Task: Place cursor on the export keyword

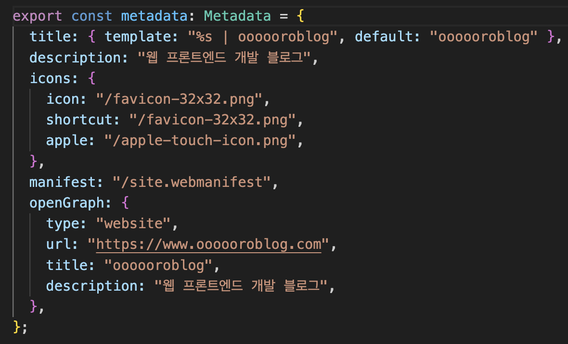Action: click(x=38, y=17)
